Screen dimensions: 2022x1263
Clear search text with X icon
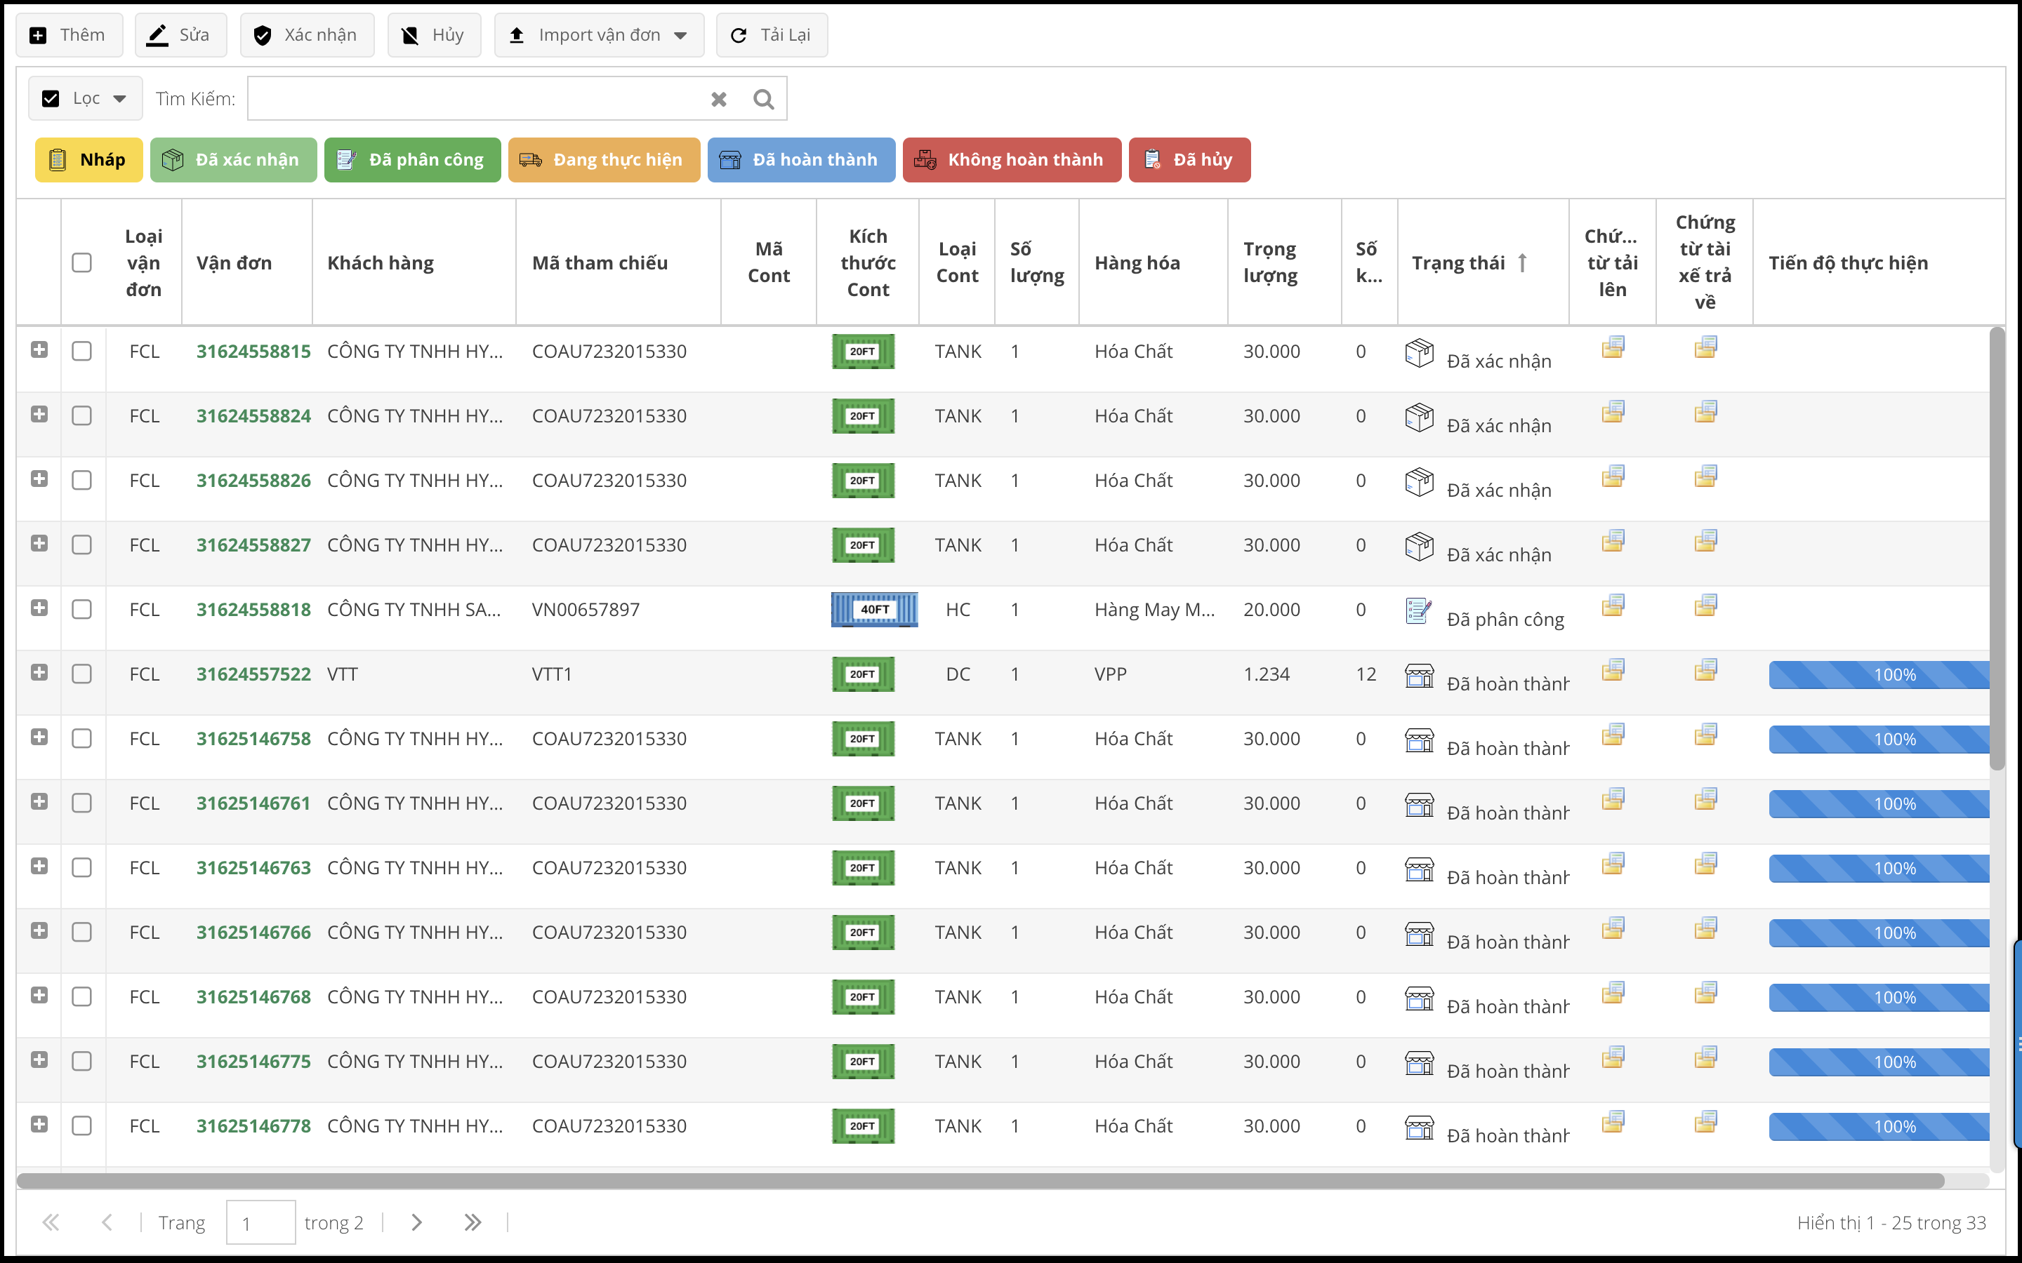[x=718, y=100]
